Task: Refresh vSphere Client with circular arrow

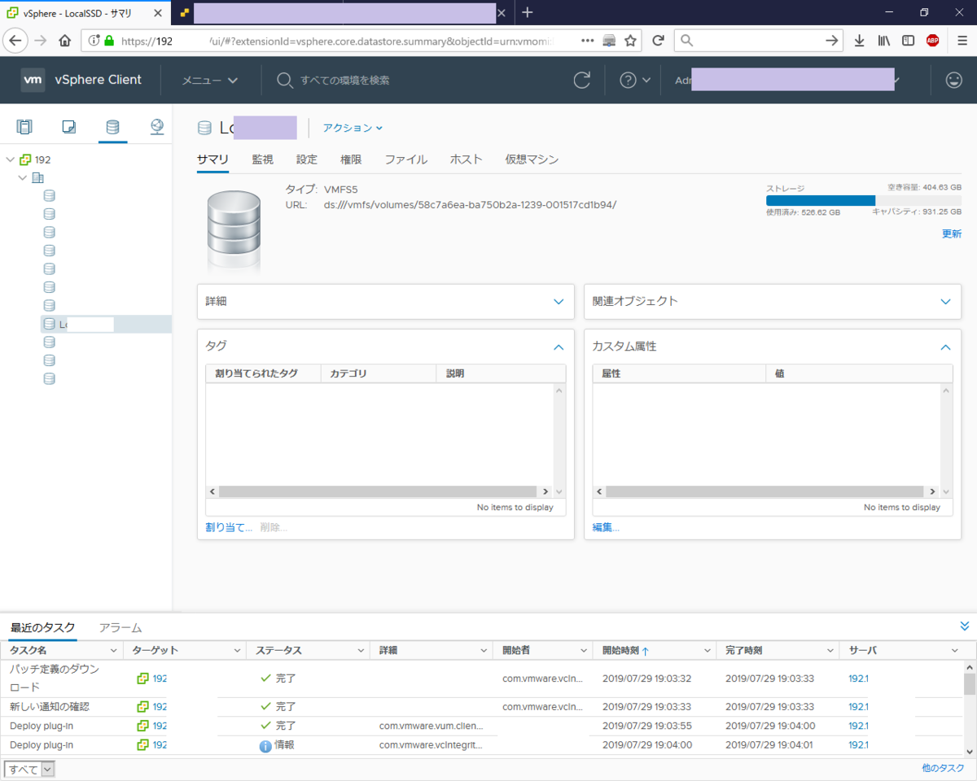Action: click(581, 80)
